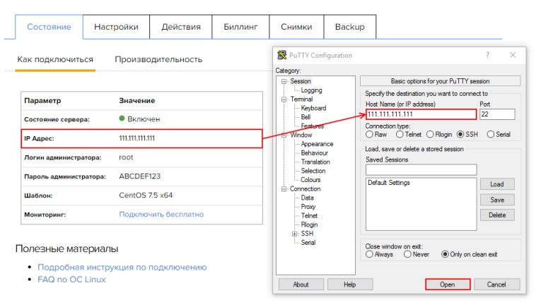Click the Load button for saved sessions
This screenshot has width=541, height=307.
tap(497, 184)
